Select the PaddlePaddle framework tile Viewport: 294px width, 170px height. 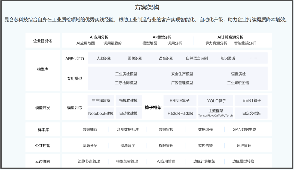tap(180, 113)
